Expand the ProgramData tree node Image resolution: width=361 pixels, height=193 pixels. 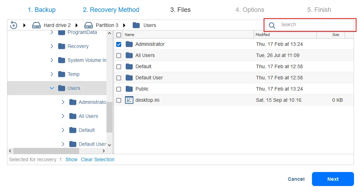click(x=52, y=33)
